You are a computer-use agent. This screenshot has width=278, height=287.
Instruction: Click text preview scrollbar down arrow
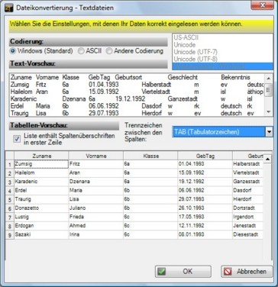pos(269,111)
